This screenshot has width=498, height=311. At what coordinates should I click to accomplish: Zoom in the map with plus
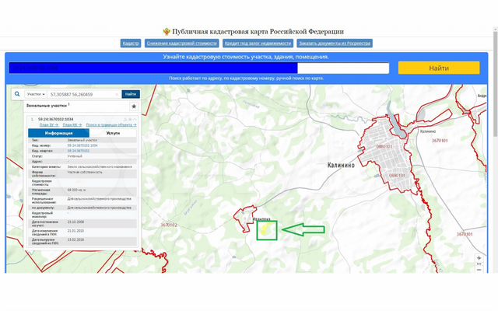point(479,258)
